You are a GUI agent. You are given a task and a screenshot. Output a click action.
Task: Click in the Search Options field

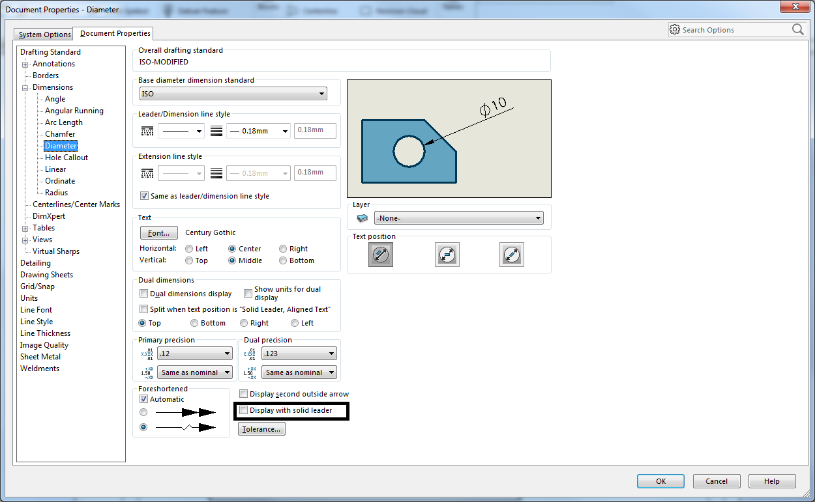[x=733, y=30]
